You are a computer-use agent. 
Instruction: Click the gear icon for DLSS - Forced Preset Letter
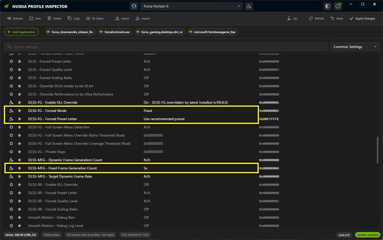[11, 62]
